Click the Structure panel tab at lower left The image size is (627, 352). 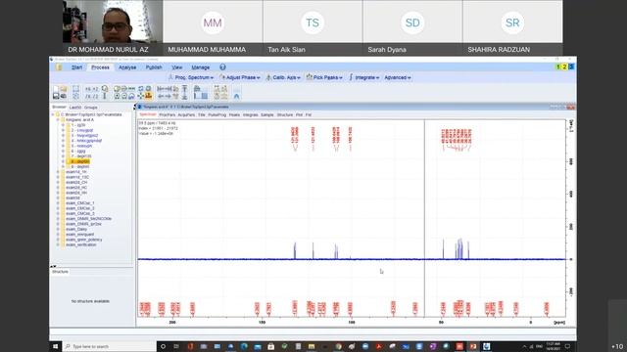pyautogui.click(x=60, y=272)
